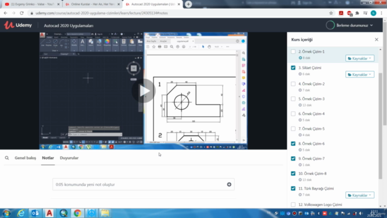Open the globe magnifier app on taskbar
Image resolution: width=387 pixels, height=218 pixels.
click(x=63, y=213)
